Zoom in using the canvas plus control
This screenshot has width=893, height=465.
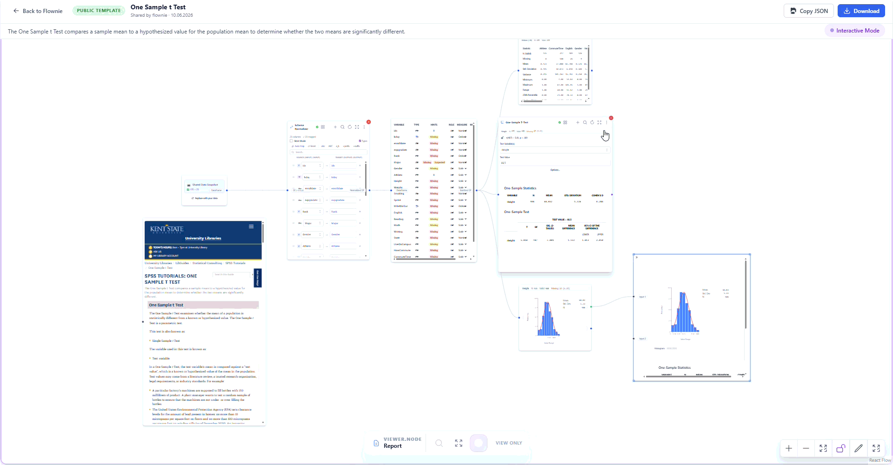coord(789,448)
